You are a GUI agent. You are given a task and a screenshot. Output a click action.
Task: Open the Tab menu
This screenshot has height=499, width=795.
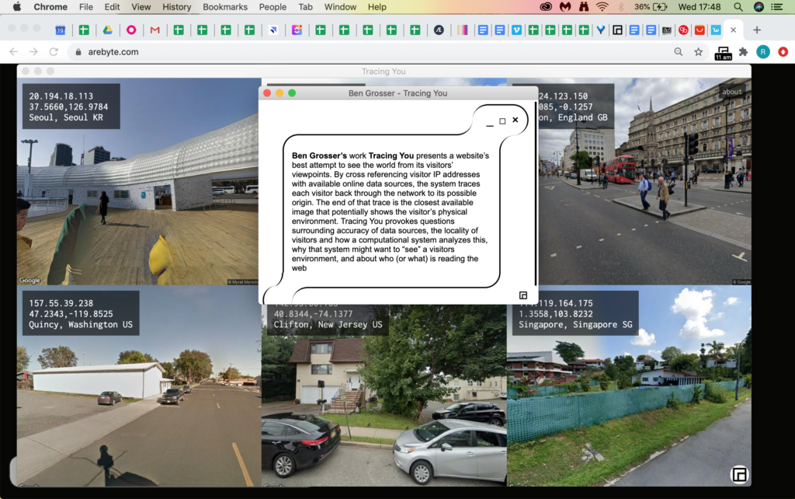click(305, 7)
